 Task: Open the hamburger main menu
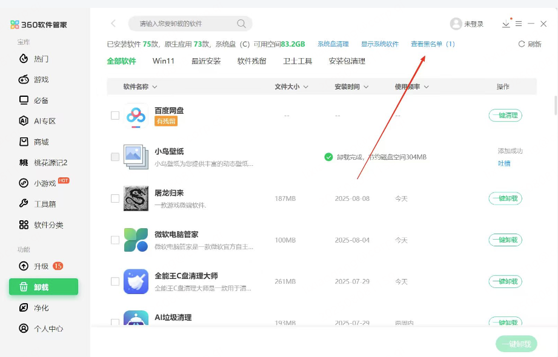pos(519,24)
